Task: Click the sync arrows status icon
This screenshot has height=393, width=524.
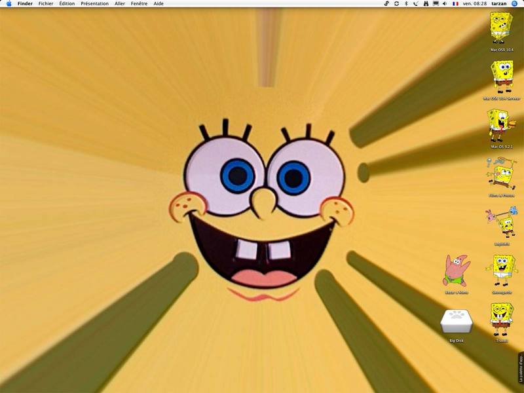Action: click(x=396, y=4)
